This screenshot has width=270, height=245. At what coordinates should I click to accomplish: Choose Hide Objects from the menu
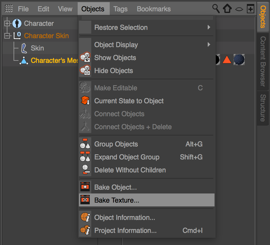pyautogui.click(x=113, y=71)
